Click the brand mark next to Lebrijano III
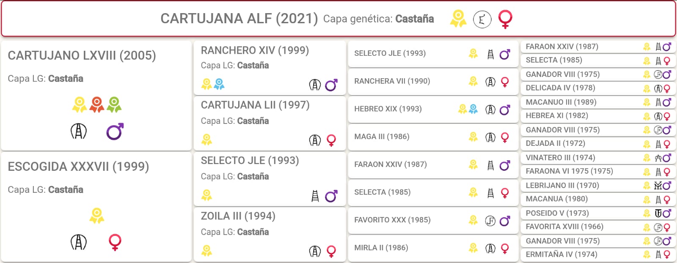The image size is (677, 263). point(658,185)
